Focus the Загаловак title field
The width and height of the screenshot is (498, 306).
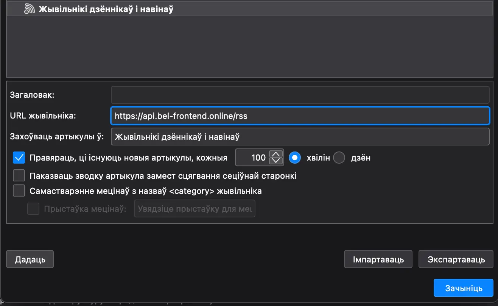300,95
